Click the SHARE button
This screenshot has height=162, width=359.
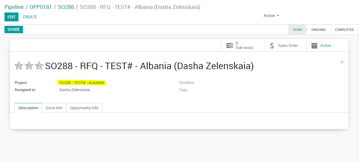[14, 29]
